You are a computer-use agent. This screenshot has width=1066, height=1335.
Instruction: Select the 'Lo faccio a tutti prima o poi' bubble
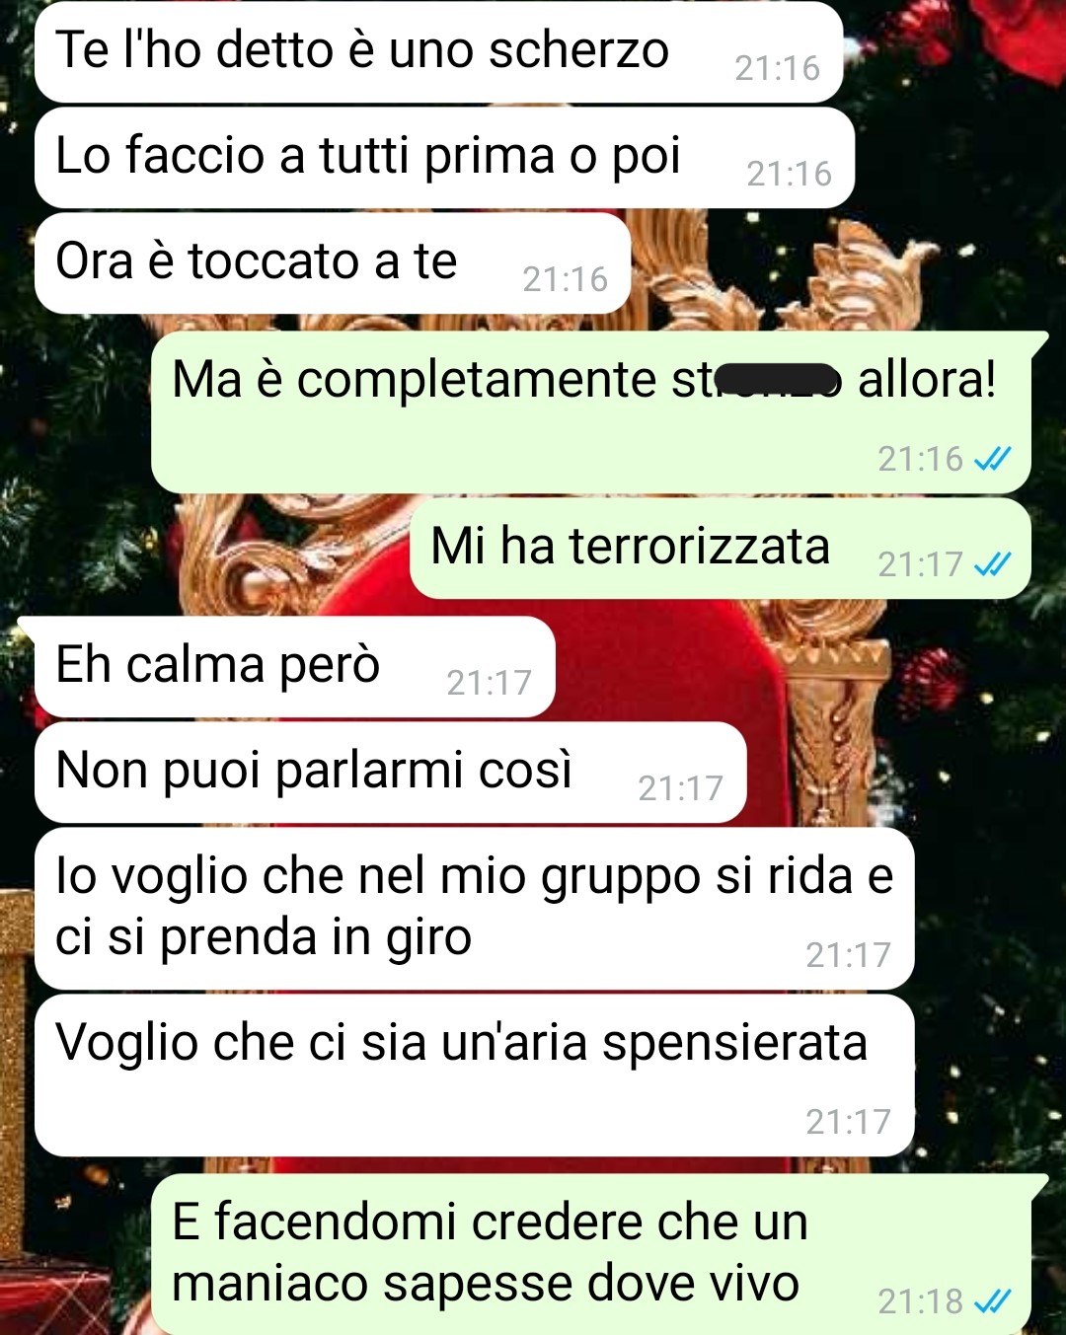(444, 158)
